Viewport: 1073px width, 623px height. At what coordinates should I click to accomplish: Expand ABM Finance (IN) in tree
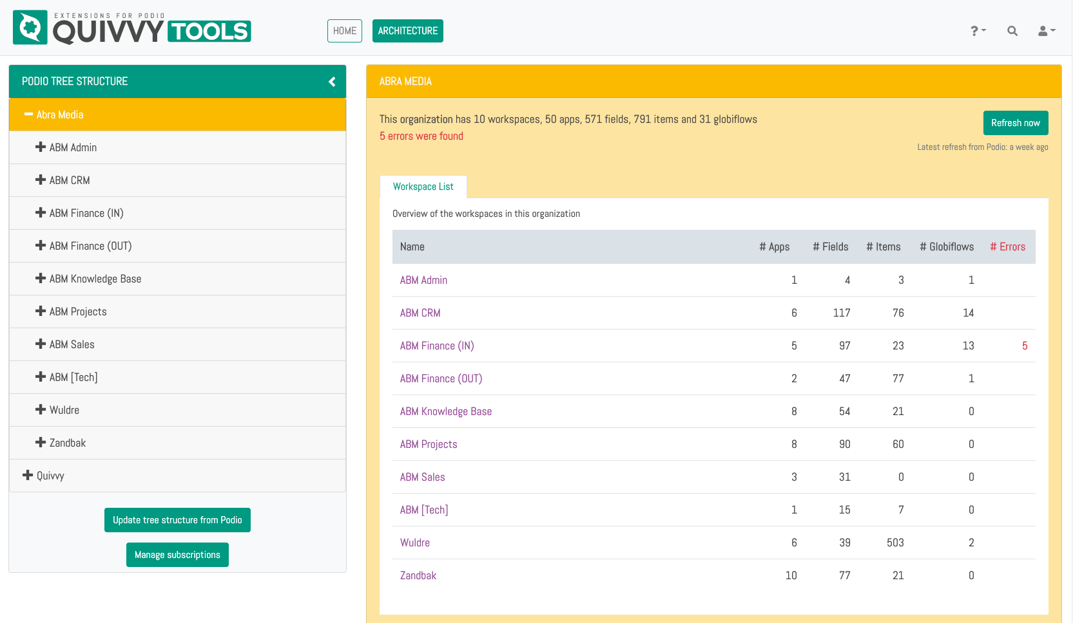tap(41, 213)
